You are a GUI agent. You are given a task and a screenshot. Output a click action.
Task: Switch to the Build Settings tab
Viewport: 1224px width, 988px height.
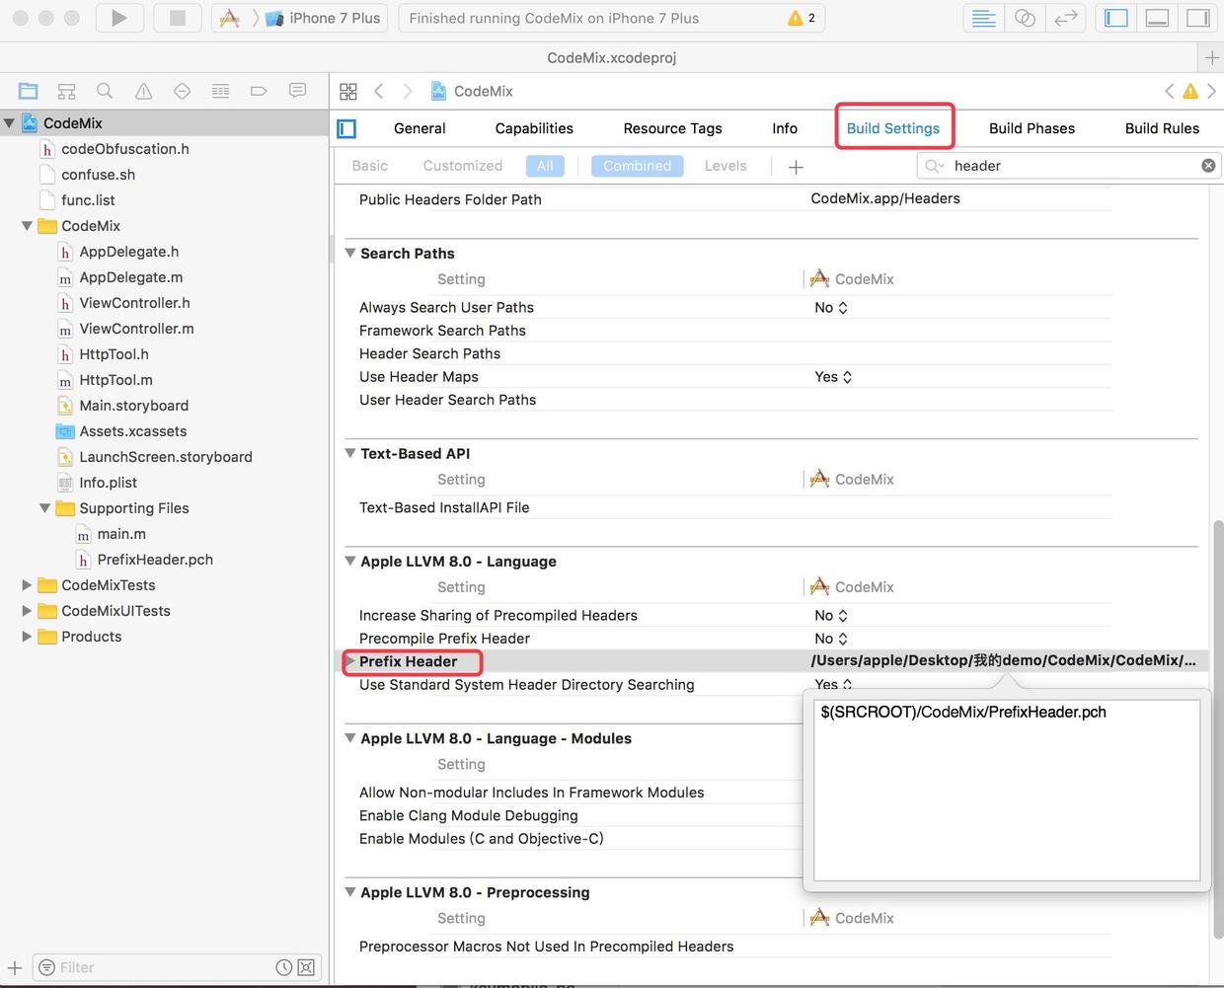[x=893, y=128]
